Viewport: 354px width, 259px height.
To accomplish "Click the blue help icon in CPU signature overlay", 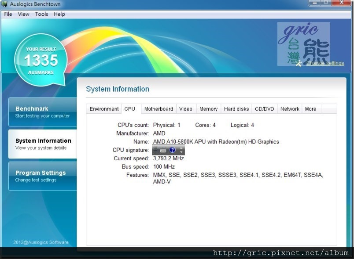I will [x=172, y=150].
